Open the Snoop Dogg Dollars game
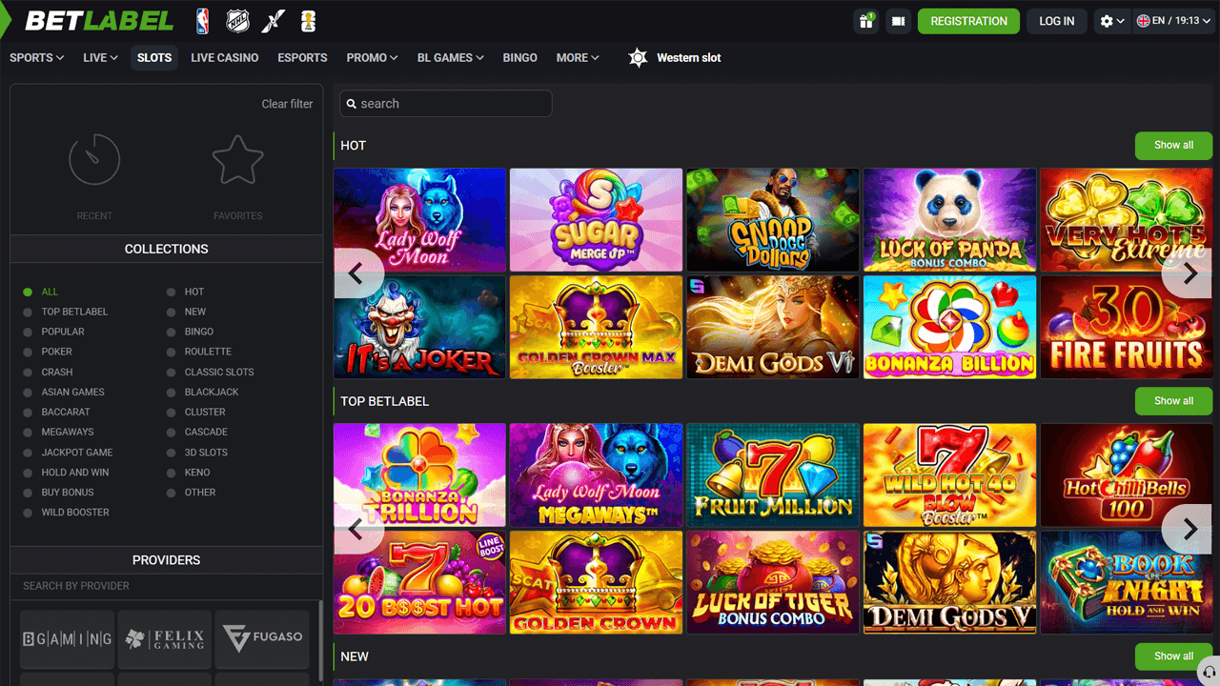 [773, 220]
